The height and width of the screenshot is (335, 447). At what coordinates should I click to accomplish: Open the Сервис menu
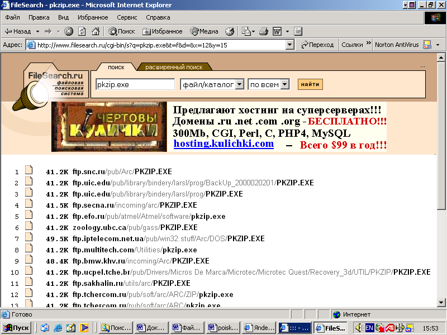click(127, 17)
